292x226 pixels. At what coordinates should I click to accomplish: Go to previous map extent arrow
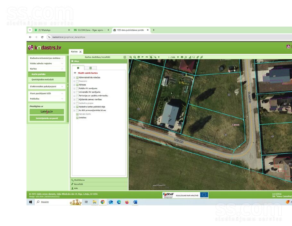(142, 57)
